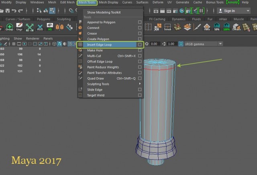The height and width of the screenshot is (175, 257).
Task: Click the 50% shelf icon
Action: (x=217, y=27)
